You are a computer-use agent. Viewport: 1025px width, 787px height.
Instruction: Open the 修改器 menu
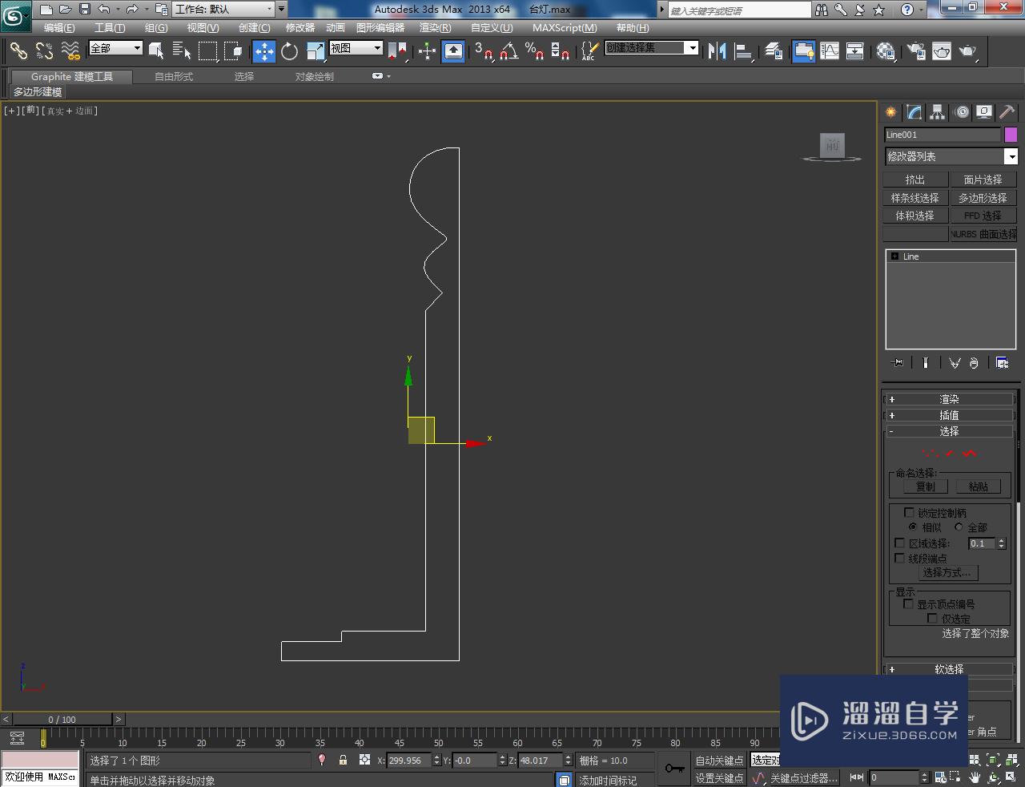point(300,28)
